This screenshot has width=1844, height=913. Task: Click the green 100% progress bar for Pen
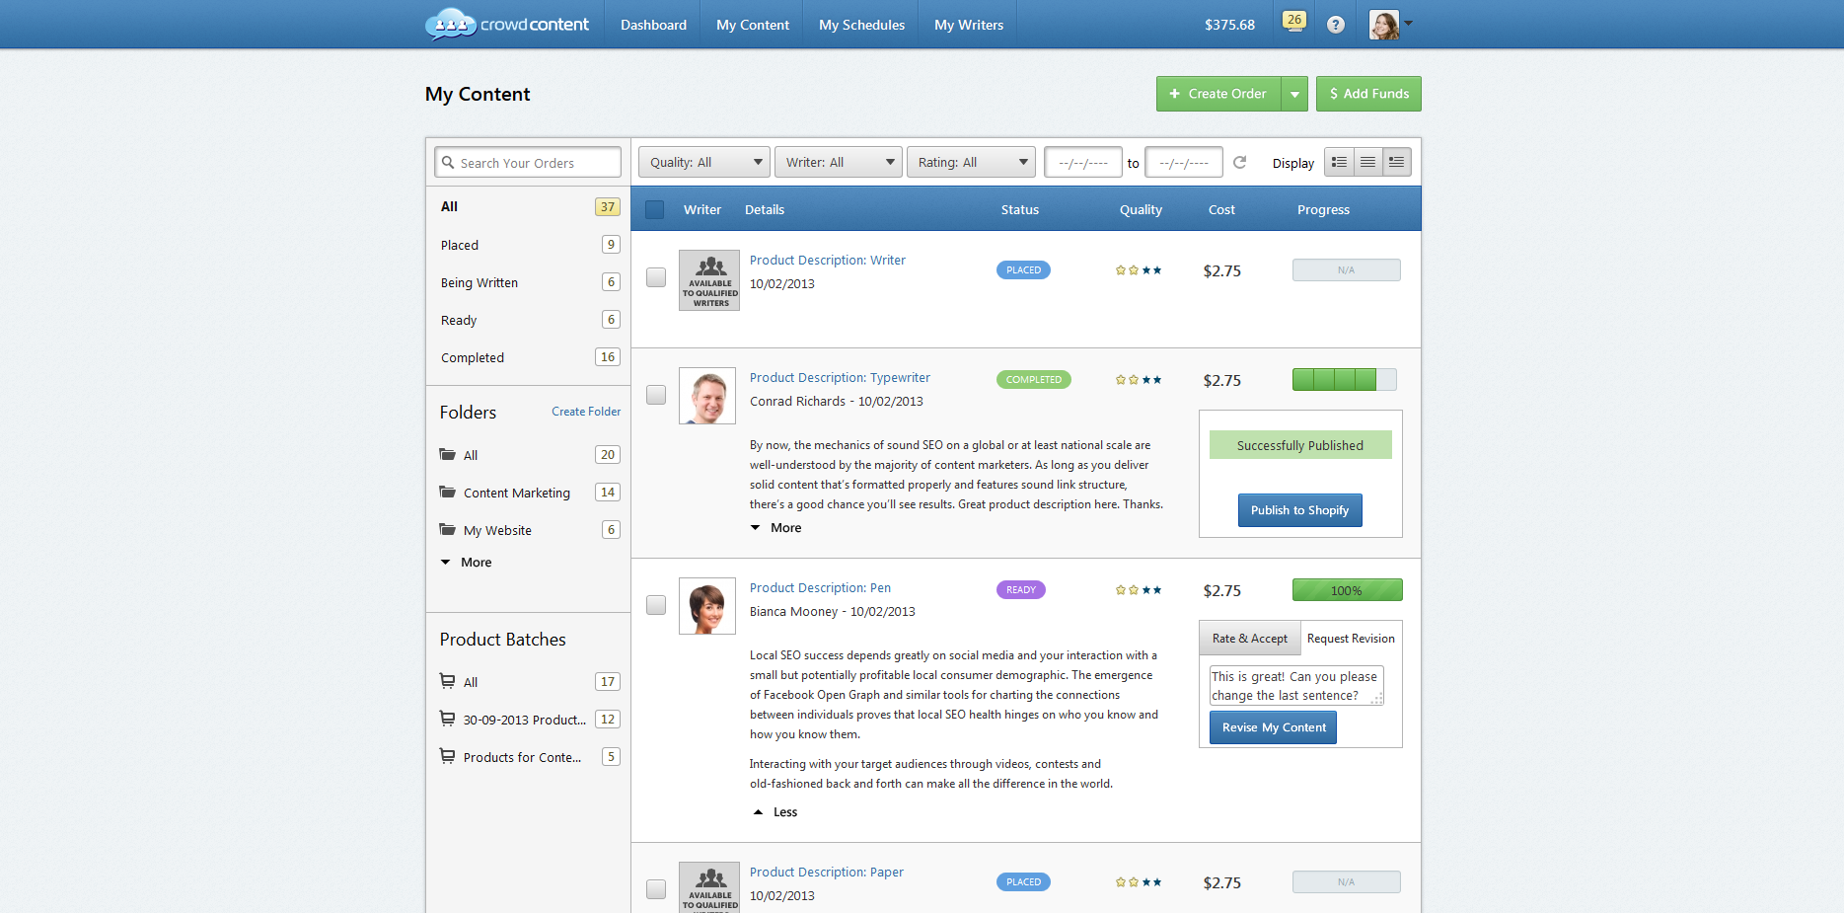point(1346,589)
